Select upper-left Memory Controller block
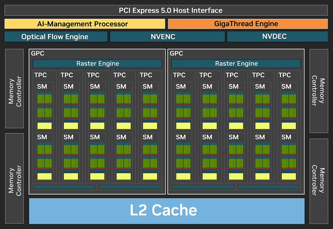The height and width of the screenshot is (229, 333). (x=15, y=89)
